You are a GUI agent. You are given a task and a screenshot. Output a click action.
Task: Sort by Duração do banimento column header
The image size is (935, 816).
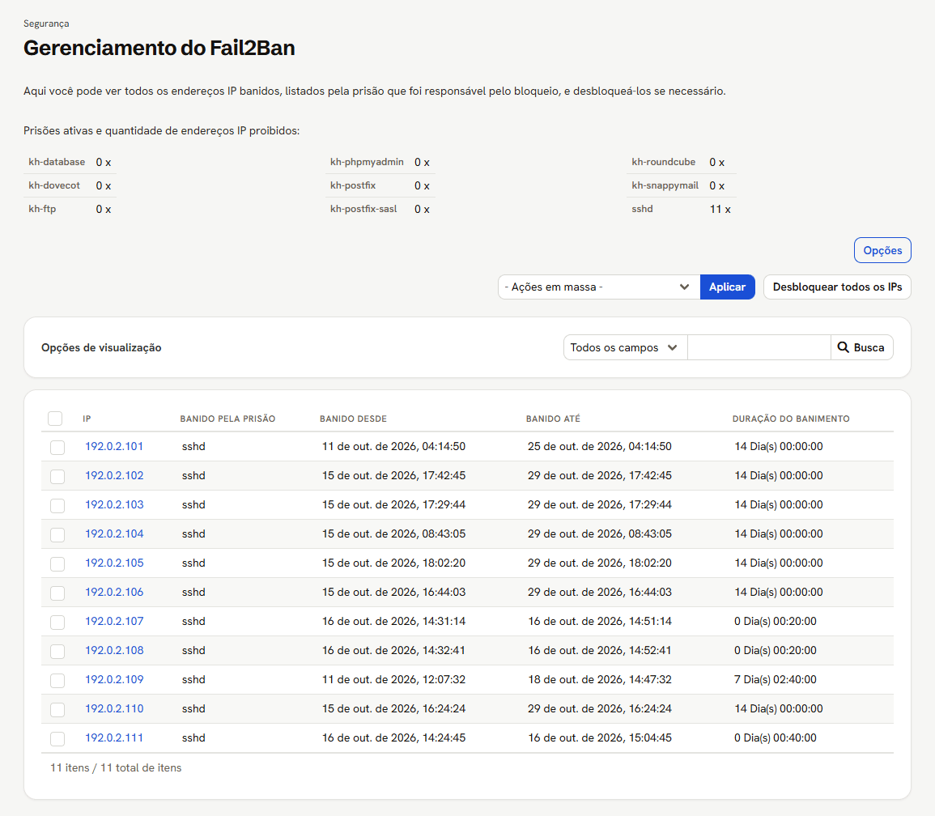(x=791, y=419)
